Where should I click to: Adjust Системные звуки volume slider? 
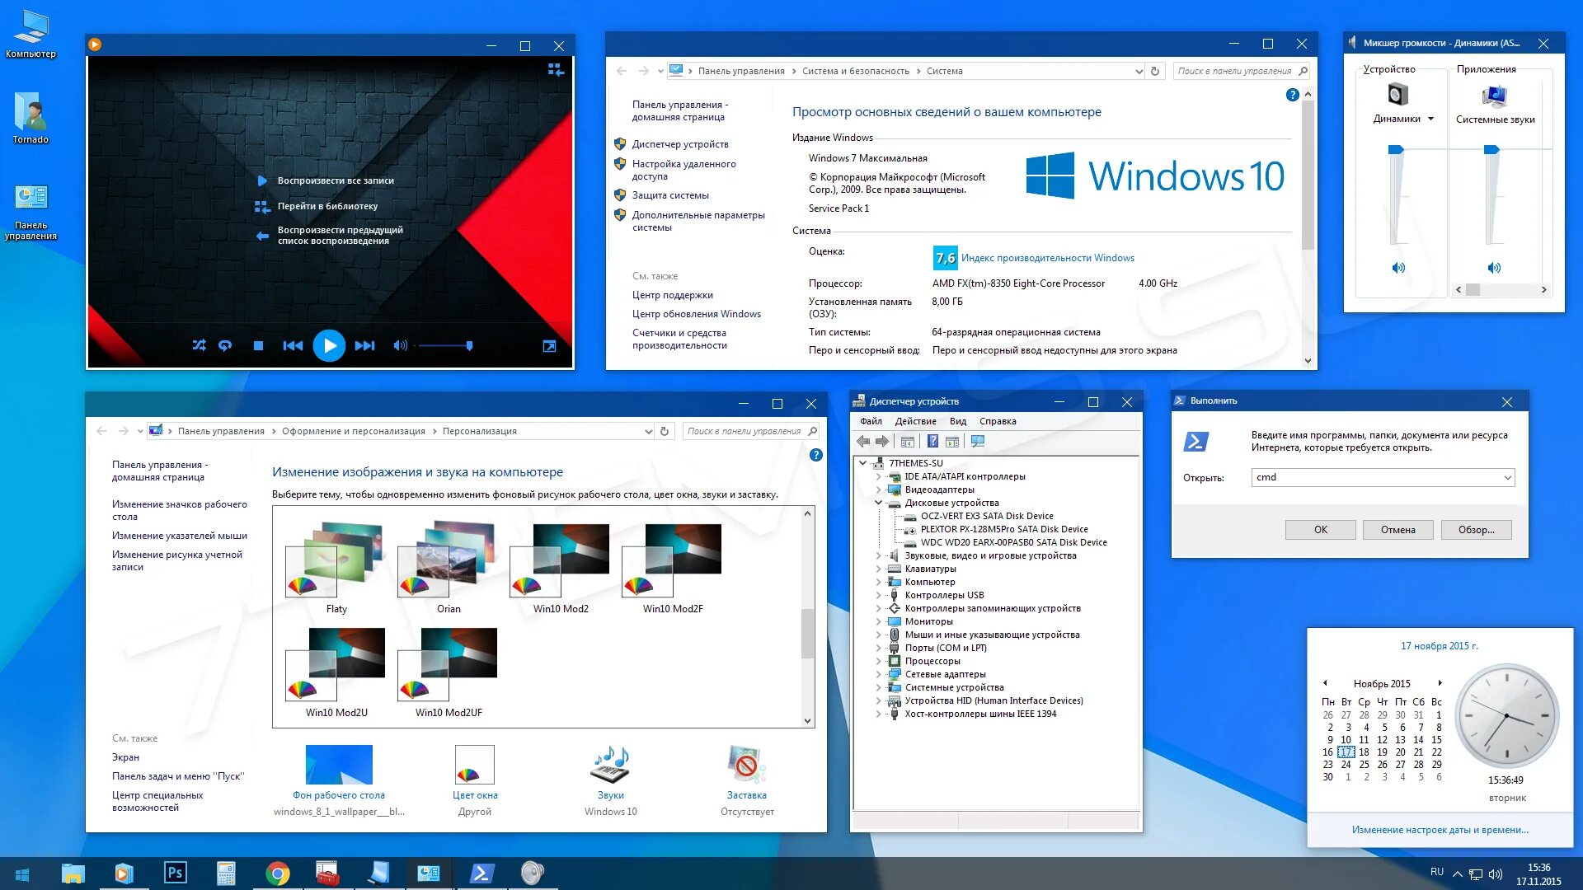(1491, 149)
